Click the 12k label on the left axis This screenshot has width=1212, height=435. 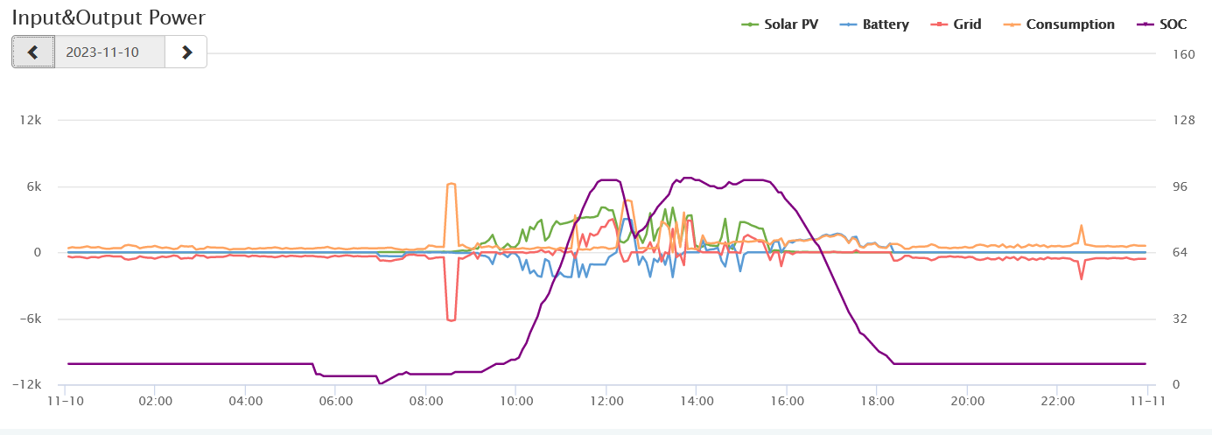coord(31,120)
